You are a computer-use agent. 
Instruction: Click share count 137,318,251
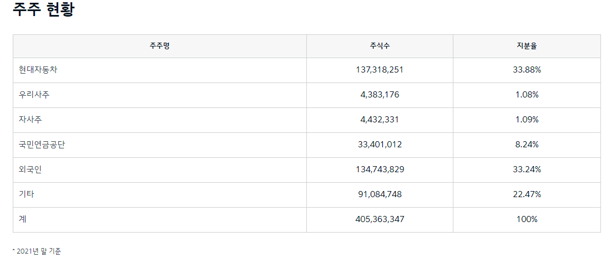380,70
